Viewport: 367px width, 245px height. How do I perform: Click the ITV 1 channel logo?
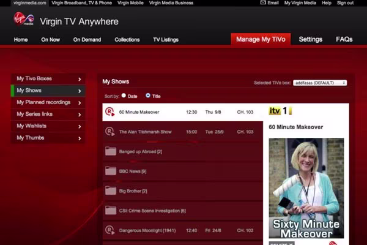280,111
